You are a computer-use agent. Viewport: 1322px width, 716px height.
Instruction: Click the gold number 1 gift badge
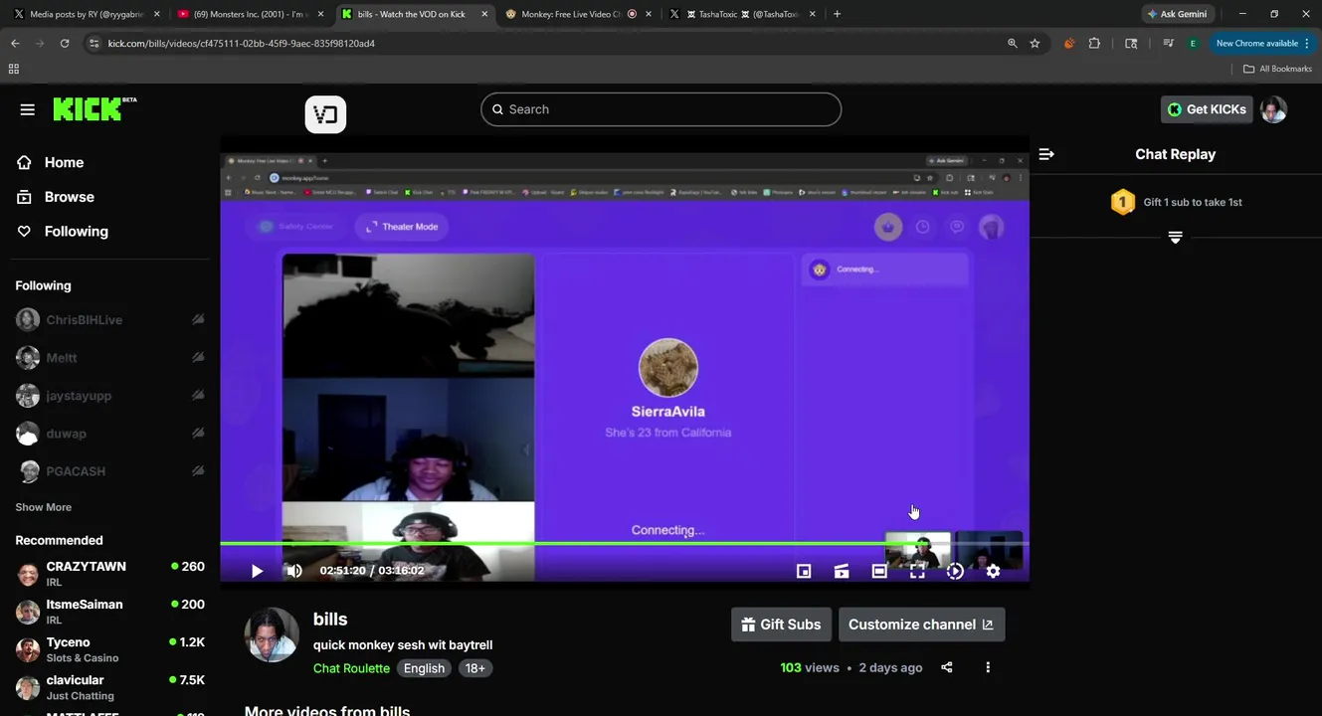point(1122,202)
